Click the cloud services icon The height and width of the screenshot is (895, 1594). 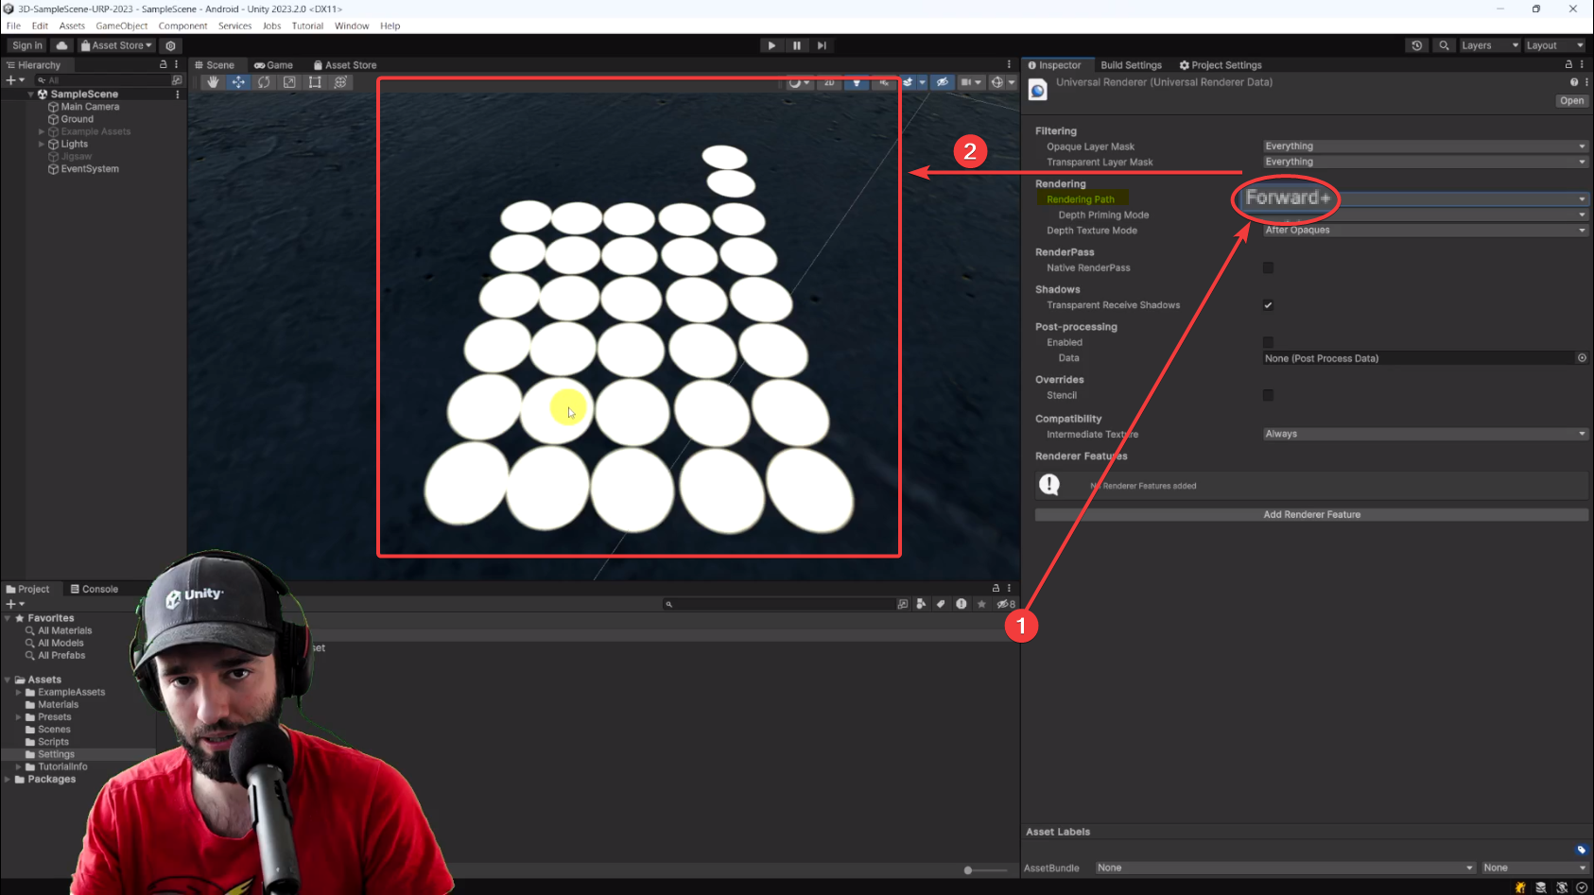(x=62, y=45)
